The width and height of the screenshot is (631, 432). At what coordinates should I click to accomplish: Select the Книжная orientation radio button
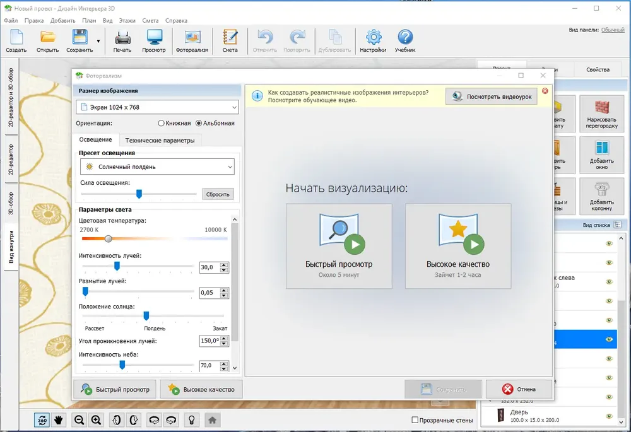tap(162, 123)
